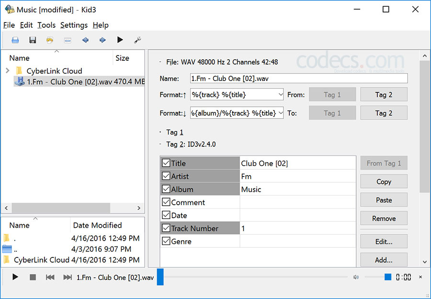Save changes with the floppy disk icon
This screenshot has width=431, height=299.
[x=33, y=40]
